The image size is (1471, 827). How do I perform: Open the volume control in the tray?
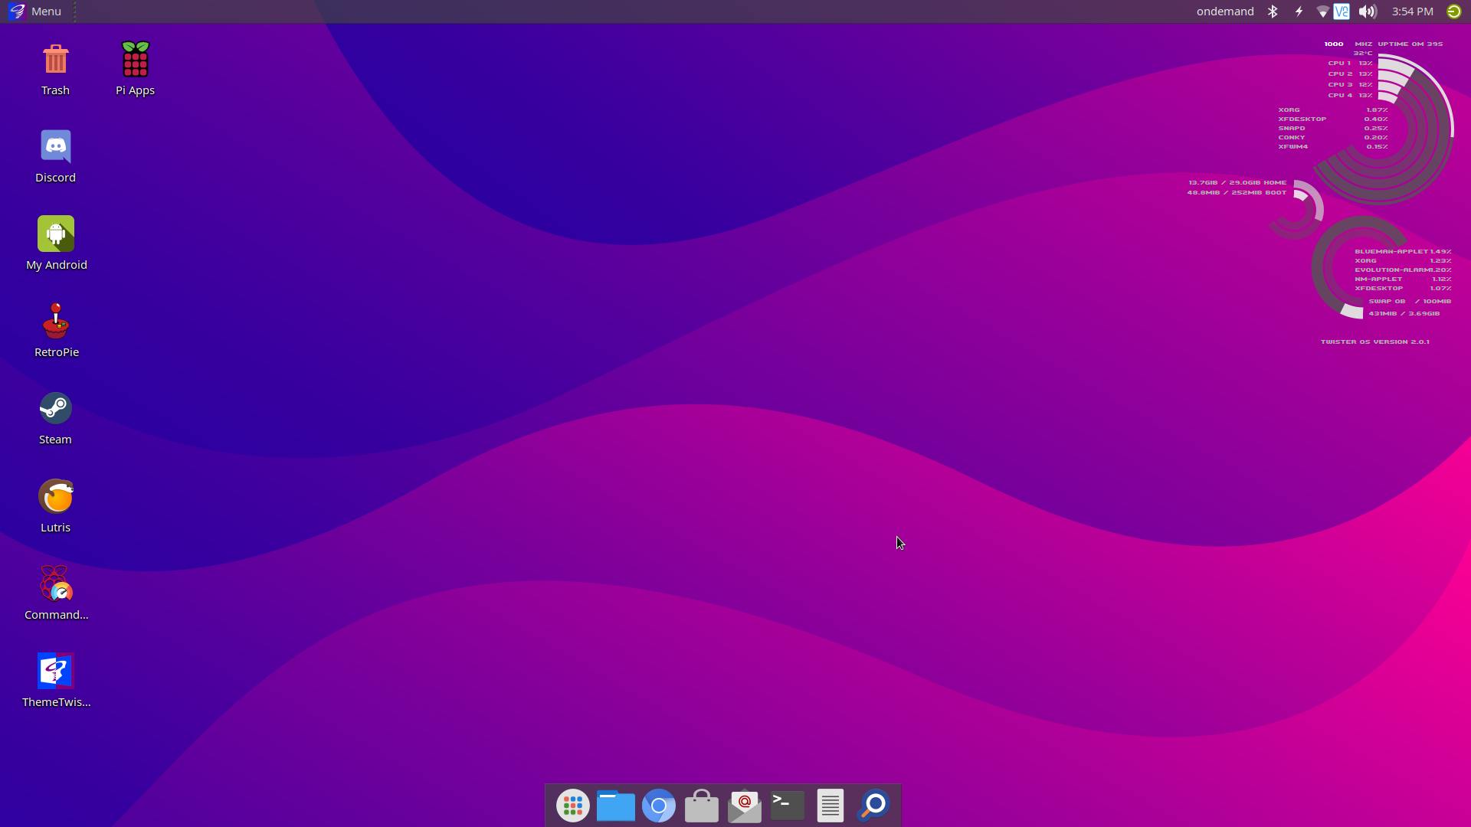tap(1368, 11)
